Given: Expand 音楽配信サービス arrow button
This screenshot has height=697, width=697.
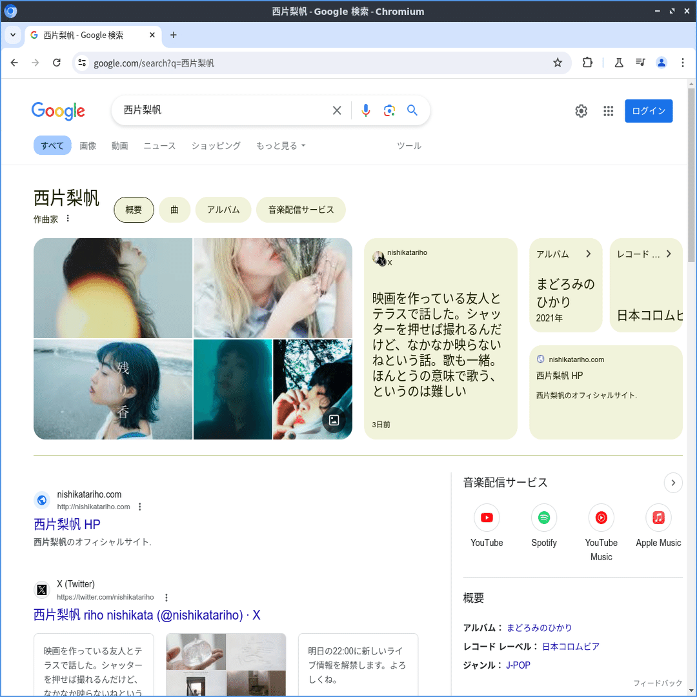Looking at the screenshot, I should click(673, 483).
